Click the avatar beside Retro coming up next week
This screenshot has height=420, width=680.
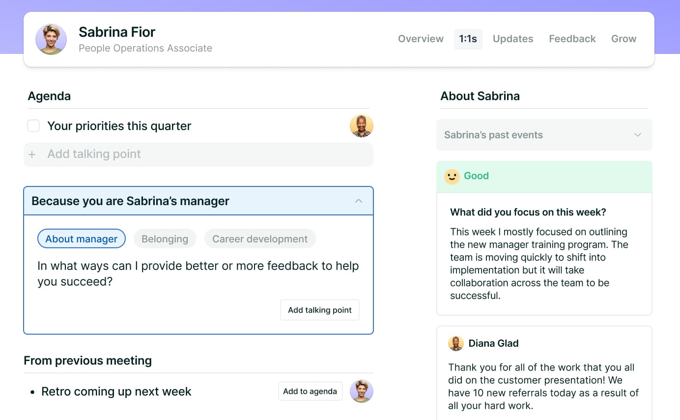click(362, 391)
